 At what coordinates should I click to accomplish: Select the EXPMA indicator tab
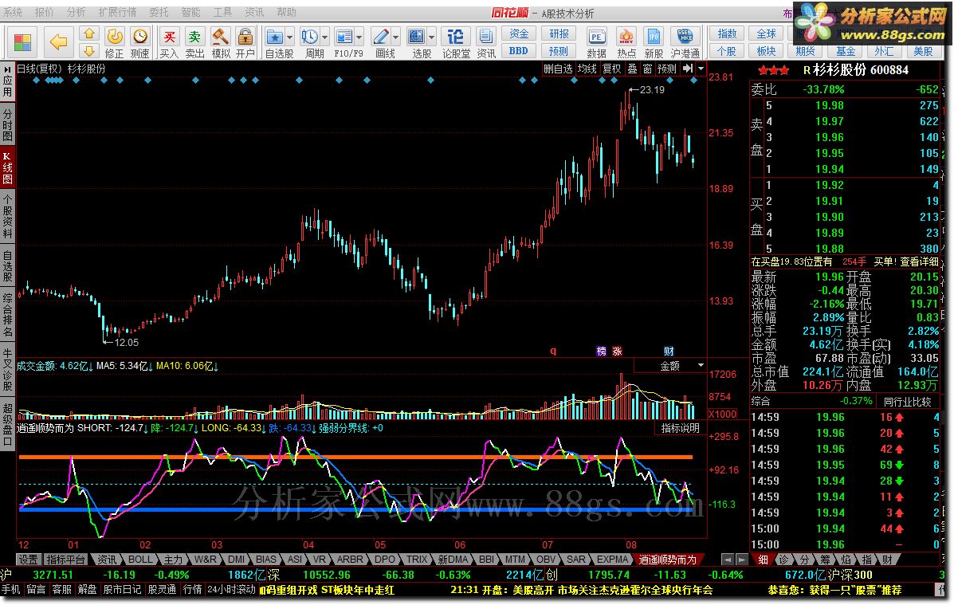click(x=612, y=560)
